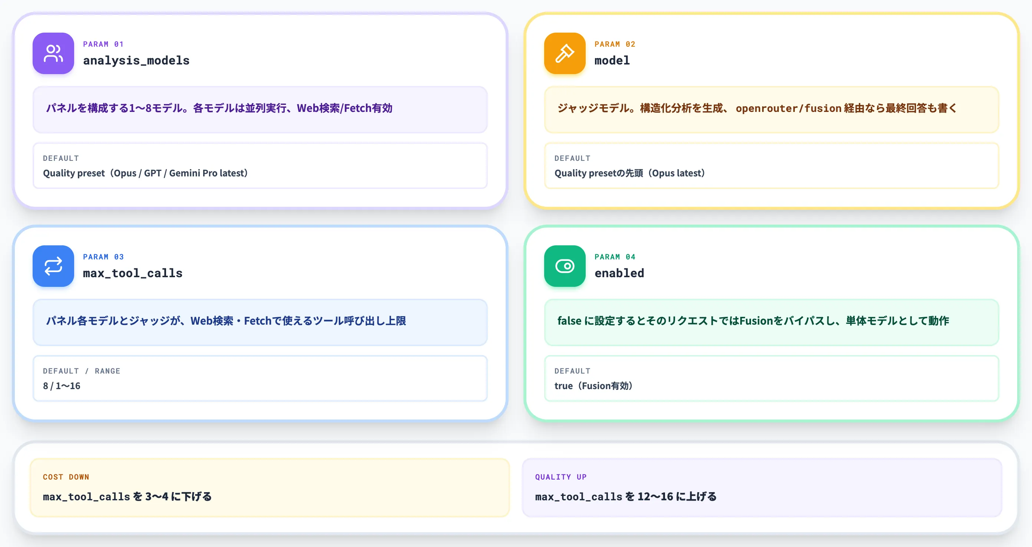Viewport: 1032px width, 547px height.
Task: Click the purple people icon for analysis_models
Action: point(53,53)
